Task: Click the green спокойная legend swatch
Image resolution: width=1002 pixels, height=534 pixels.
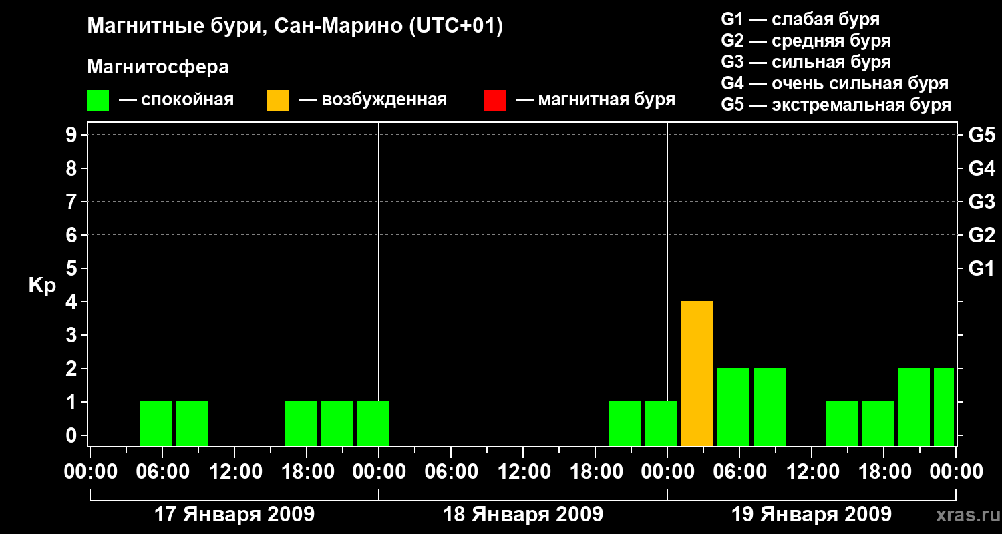Action: coord(98,101)
